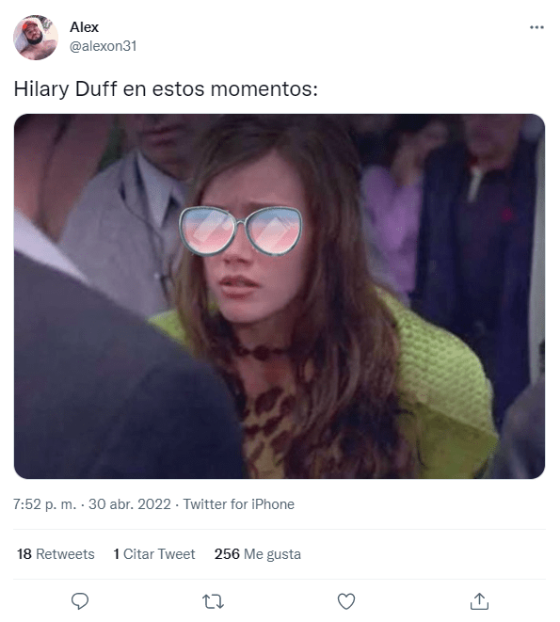The image size is (560, 622).
Task: Like the tweet with the heart icon
Action: click(x=346, y=601)
